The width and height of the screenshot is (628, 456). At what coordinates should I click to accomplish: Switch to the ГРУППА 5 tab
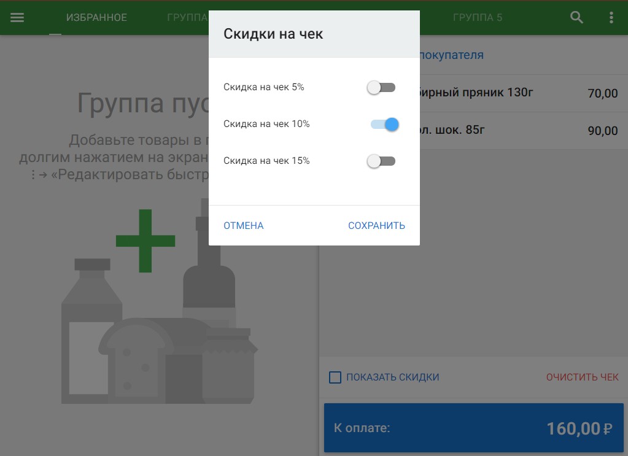coord(477,17)
